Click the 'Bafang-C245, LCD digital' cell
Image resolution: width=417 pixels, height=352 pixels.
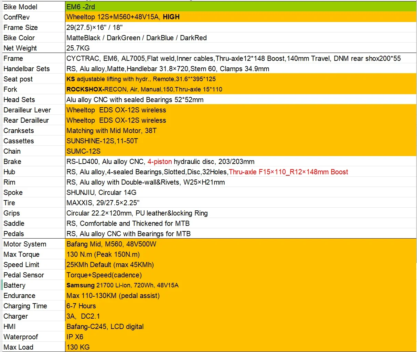point(241,327)
